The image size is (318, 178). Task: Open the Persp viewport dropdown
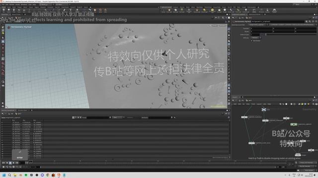215,26
